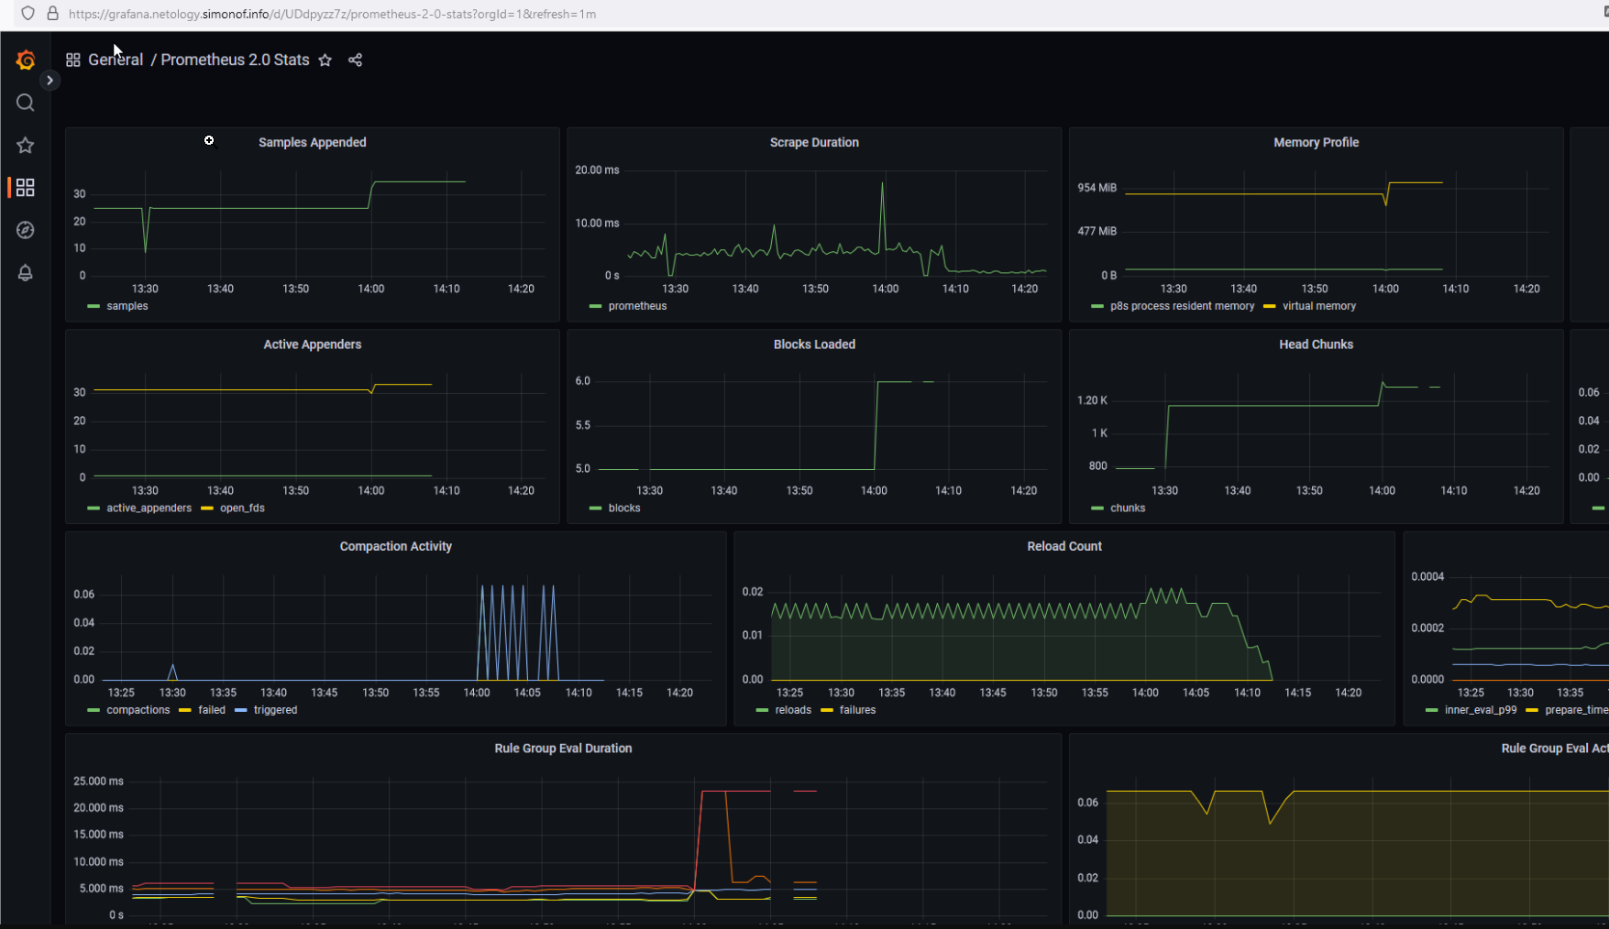The height and width of the screenshot is (929, 1609).
Task: Hide the samples series in Samples Appended
Action: (127, 306)
